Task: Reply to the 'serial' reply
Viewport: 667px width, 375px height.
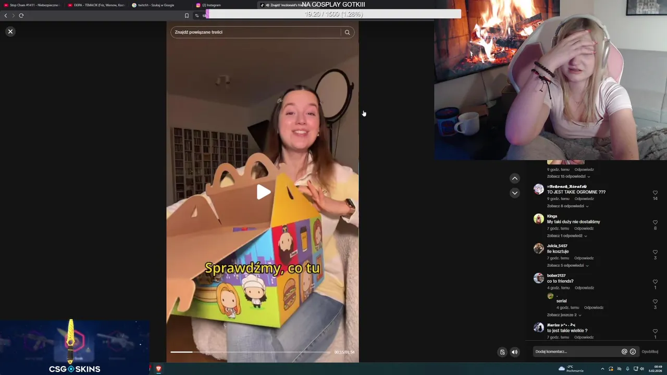Action: coord(594,308)
